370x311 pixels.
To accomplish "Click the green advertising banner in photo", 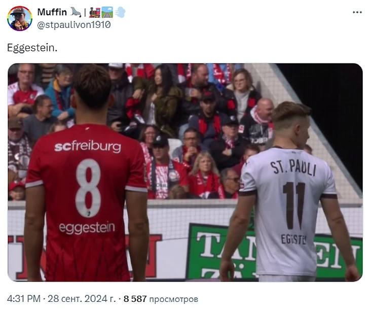I will pos(274,252).
